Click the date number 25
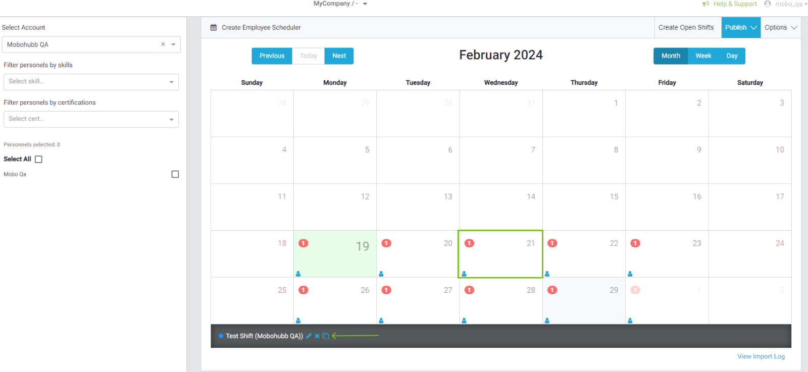 pyautogui.click(x=282, y=290)
